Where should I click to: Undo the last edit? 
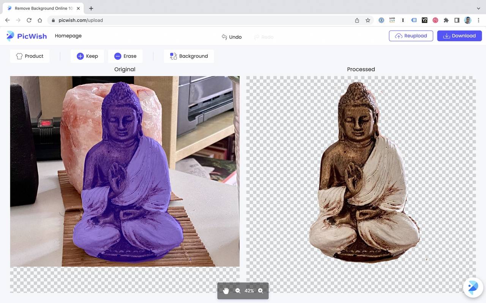click(x=232, y=37)
